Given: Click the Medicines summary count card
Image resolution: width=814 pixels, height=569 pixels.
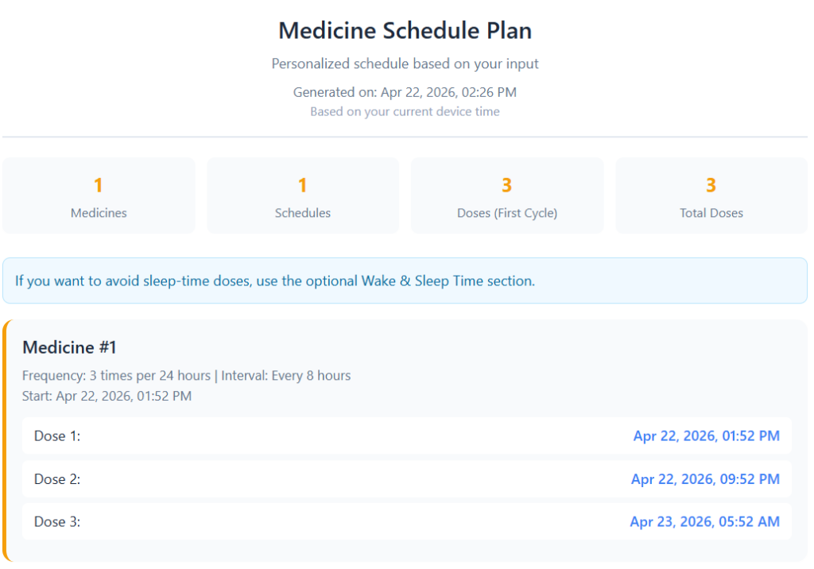Looking at the screenshot, I should [99, 195].
